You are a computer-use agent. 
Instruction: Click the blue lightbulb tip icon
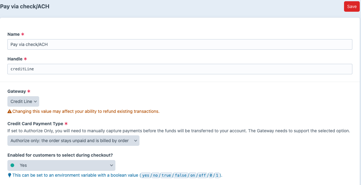pyautogui.click(x=10, y=175)
